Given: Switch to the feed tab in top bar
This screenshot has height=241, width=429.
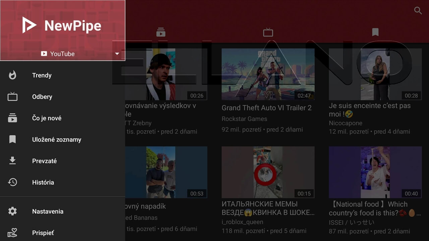Looking at the screenshot, I should click(x=161, y=32).
